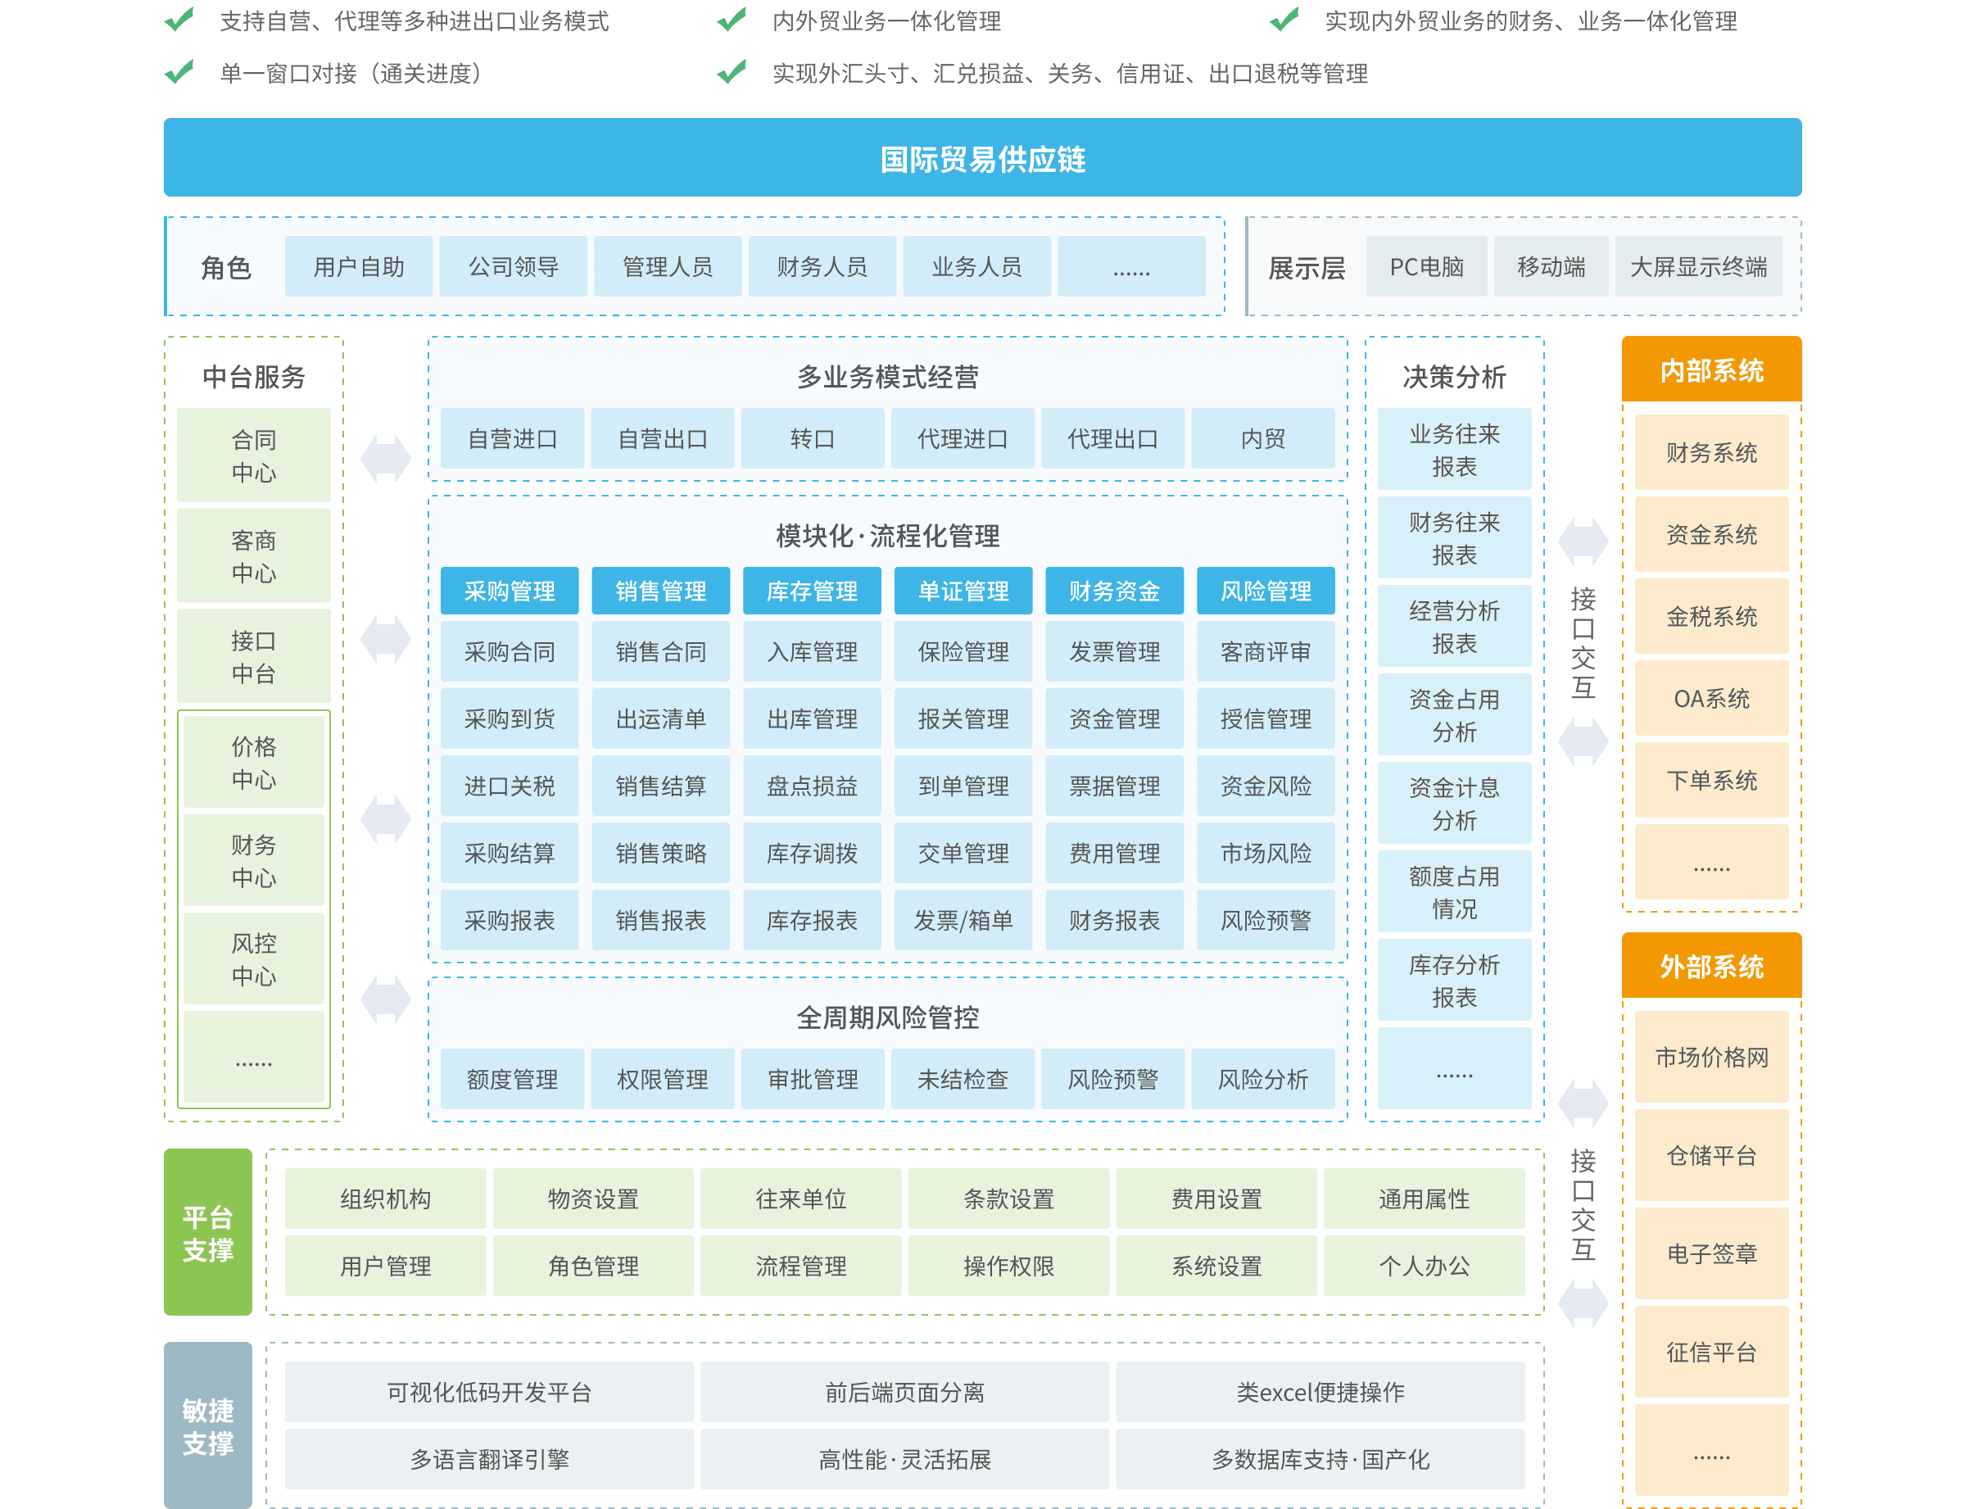Click the 大屏显示终端 item
The image size is (1966, 1509).
coord(1697,267)
